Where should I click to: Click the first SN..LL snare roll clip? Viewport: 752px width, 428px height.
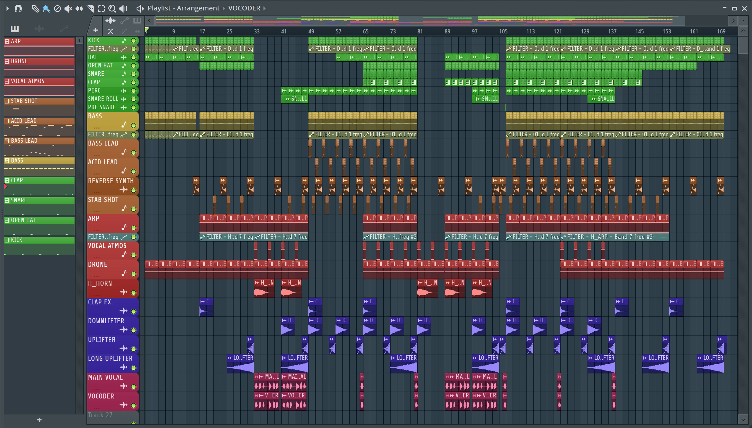(x=295, y=99)
